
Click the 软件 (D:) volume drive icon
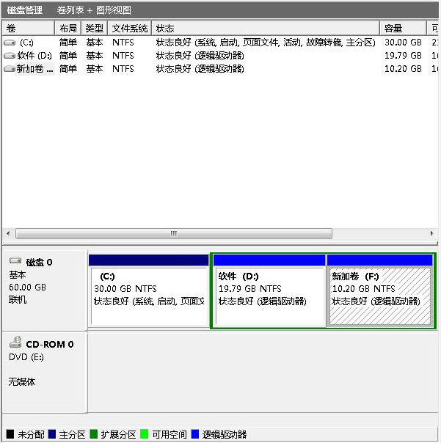10,56
